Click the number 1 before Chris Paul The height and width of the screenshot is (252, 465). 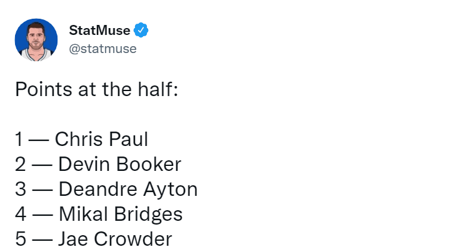pyautogui.click(x=19, y=139)
